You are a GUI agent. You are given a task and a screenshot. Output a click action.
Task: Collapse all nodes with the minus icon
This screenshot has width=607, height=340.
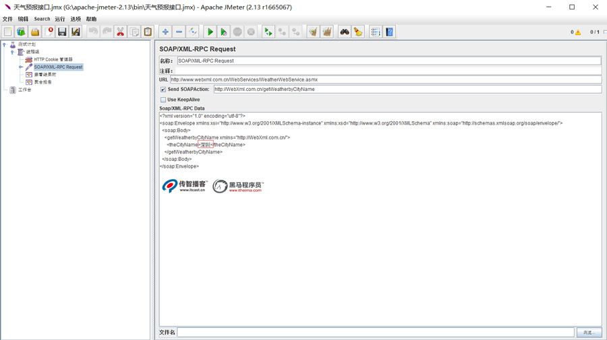point(179,32)
